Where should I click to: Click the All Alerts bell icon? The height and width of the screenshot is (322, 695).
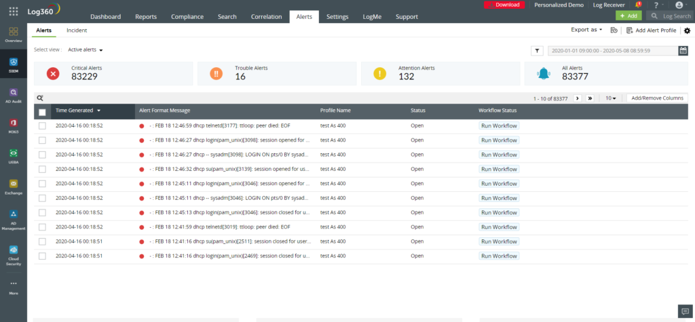point(544,74)
